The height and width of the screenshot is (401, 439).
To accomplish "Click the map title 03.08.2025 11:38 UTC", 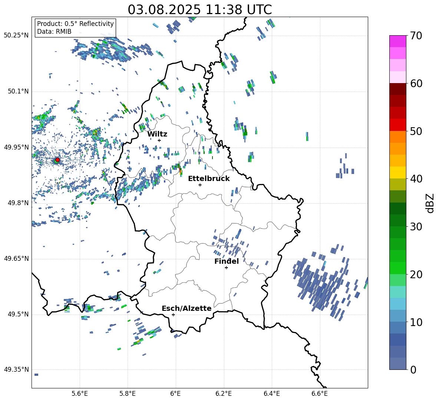I will (199, 10).
